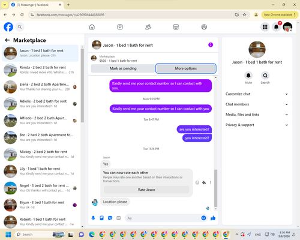Click the voice clip microphone icon
The width and height of the screenshot is (300, 240).
93,218
